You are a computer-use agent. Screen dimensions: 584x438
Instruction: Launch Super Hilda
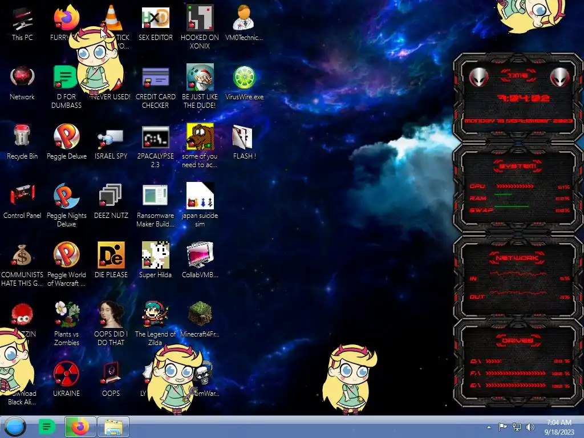click(155, 260)
